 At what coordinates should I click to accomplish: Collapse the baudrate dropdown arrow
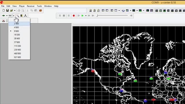14,16
